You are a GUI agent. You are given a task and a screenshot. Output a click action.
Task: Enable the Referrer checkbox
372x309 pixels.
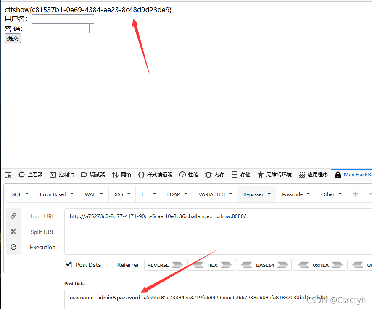(x=109, y=264)
